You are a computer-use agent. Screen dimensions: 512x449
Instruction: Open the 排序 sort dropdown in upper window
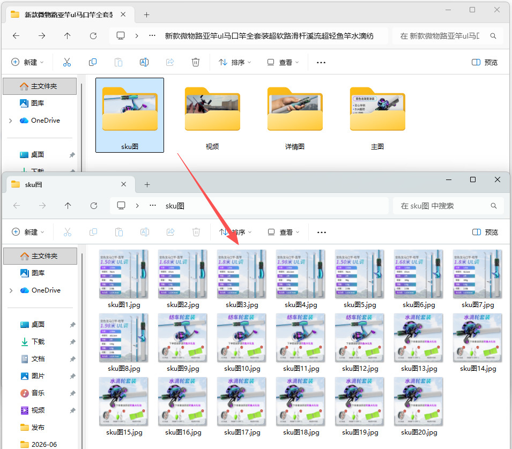tap(235, 62)
